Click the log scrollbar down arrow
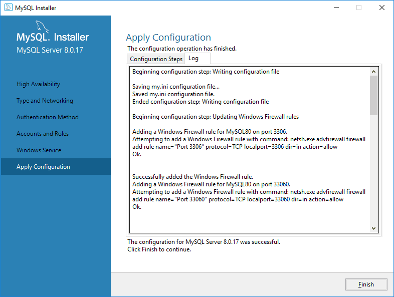The image size is (394, 297). 373,228
